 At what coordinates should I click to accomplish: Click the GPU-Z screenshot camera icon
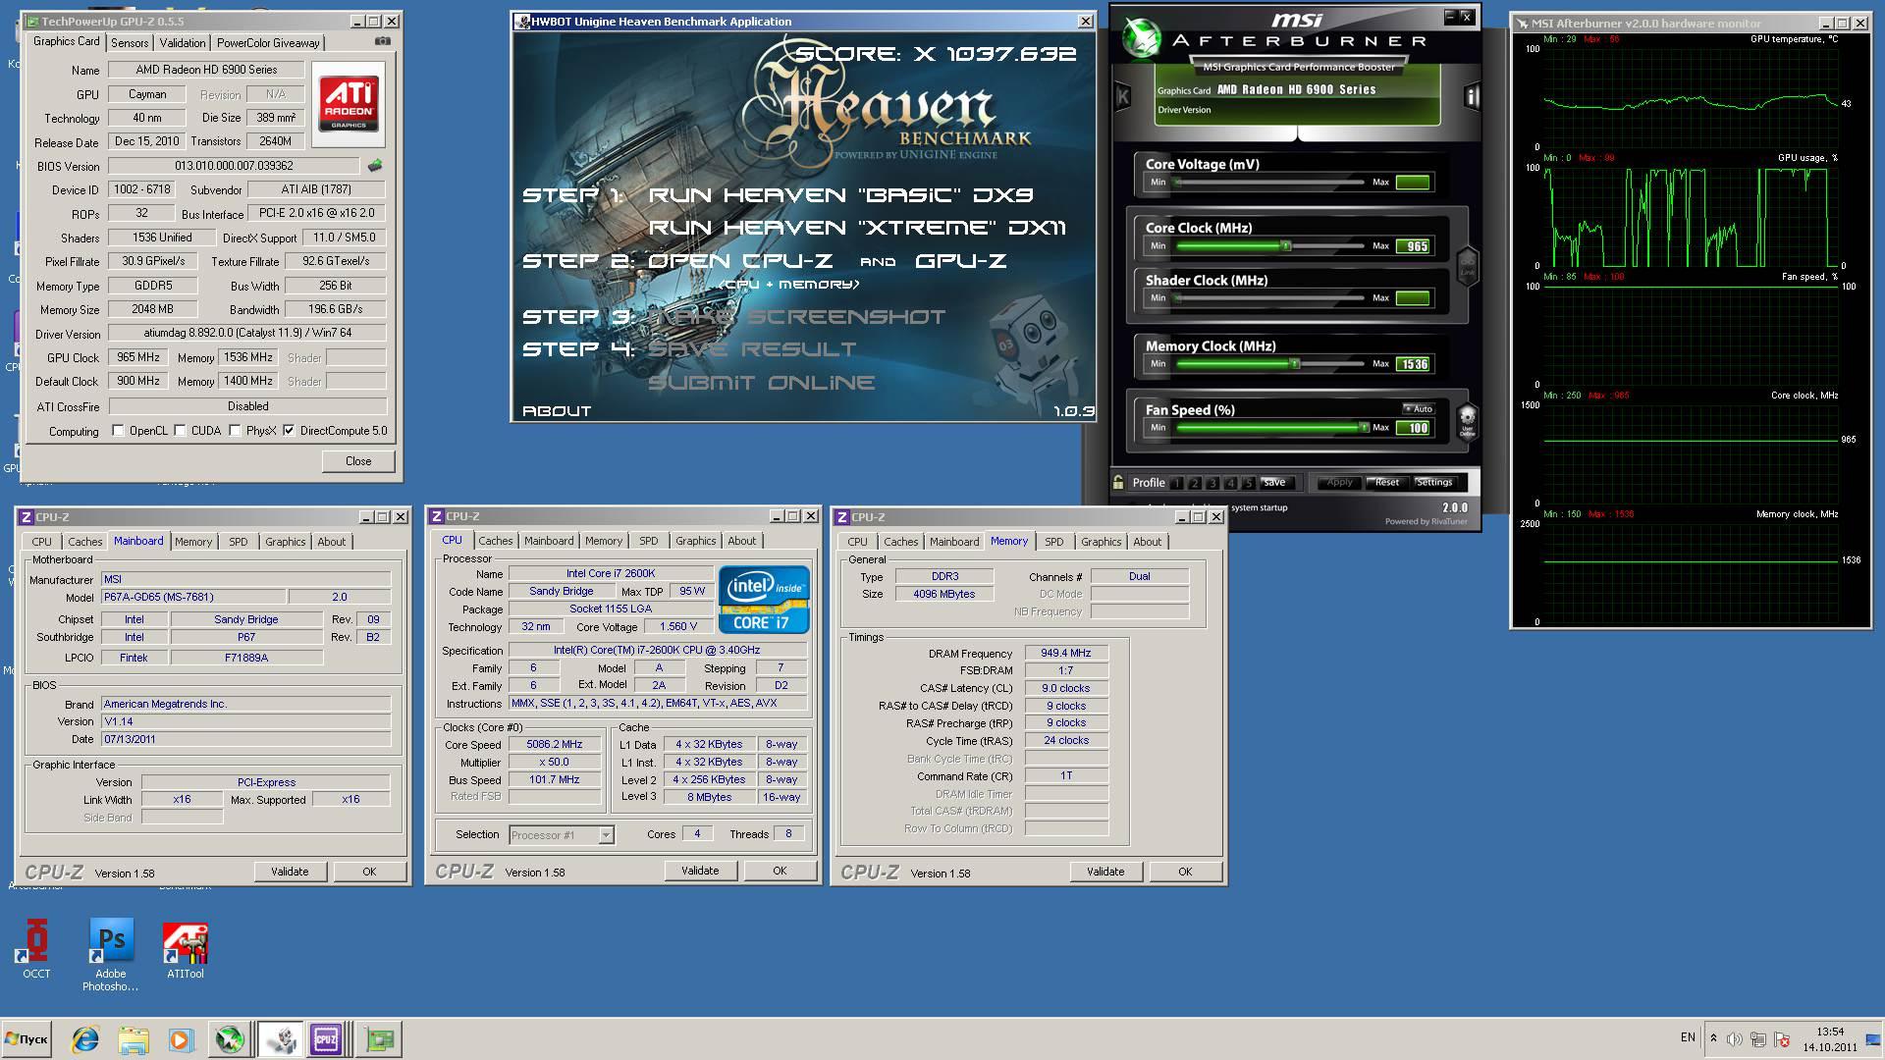pyautogui.click(x=383, y=41)
